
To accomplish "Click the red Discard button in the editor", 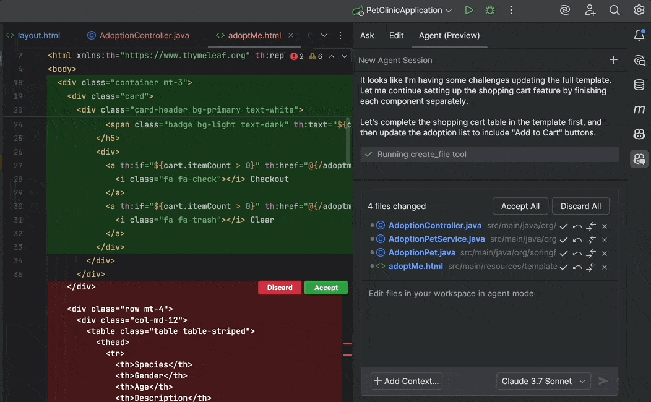I will (x=280, y=288).
